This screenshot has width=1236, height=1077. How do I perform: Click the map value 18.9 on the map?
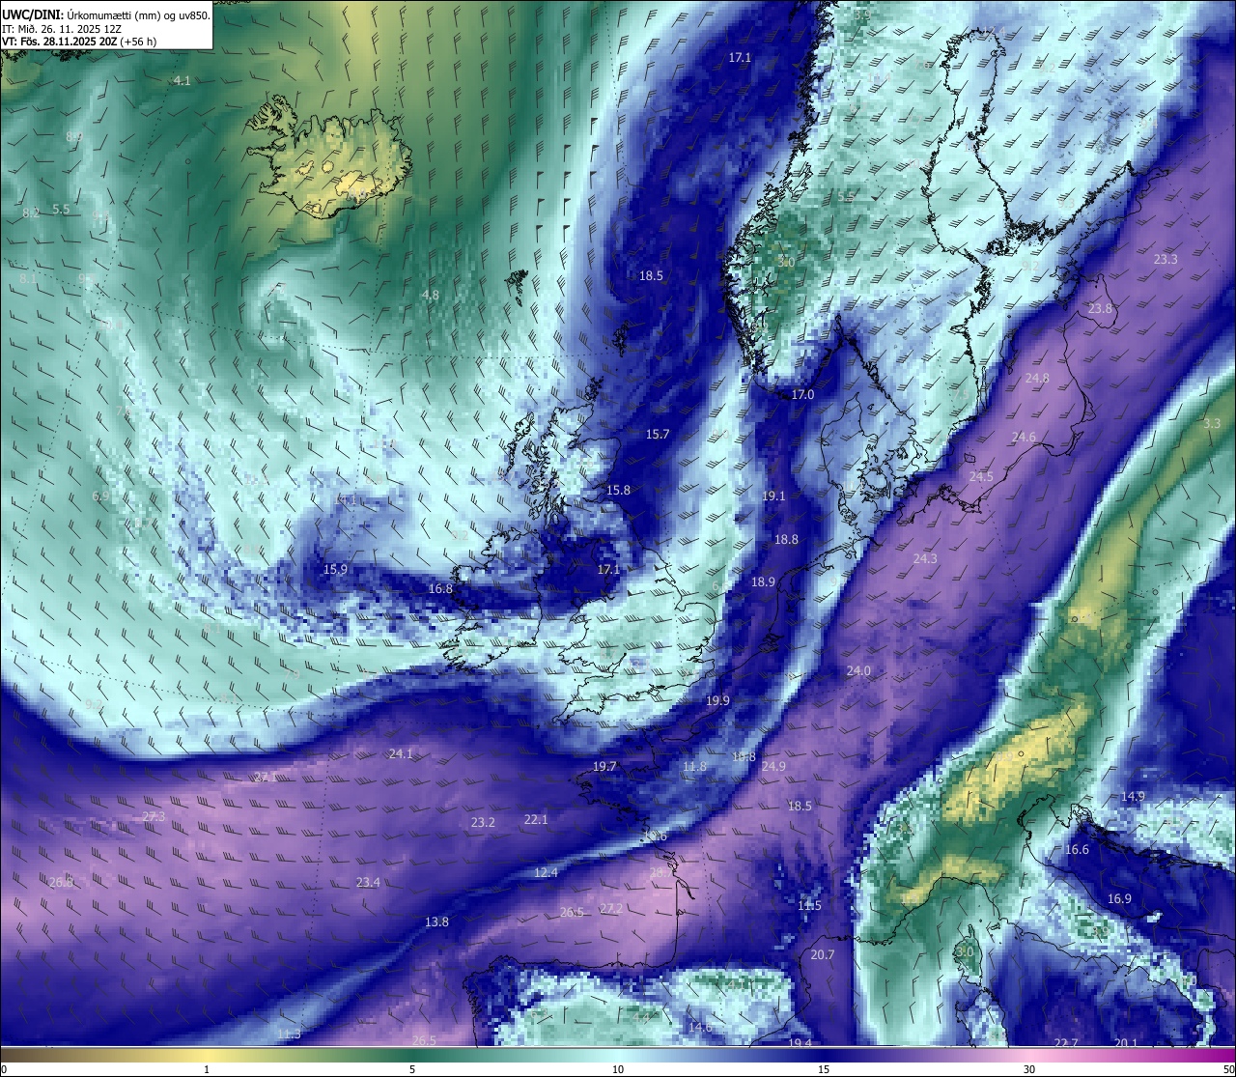point(763,581)
